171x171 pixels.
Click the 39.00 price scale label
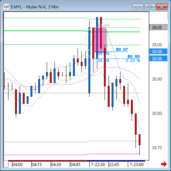point(157,45)
